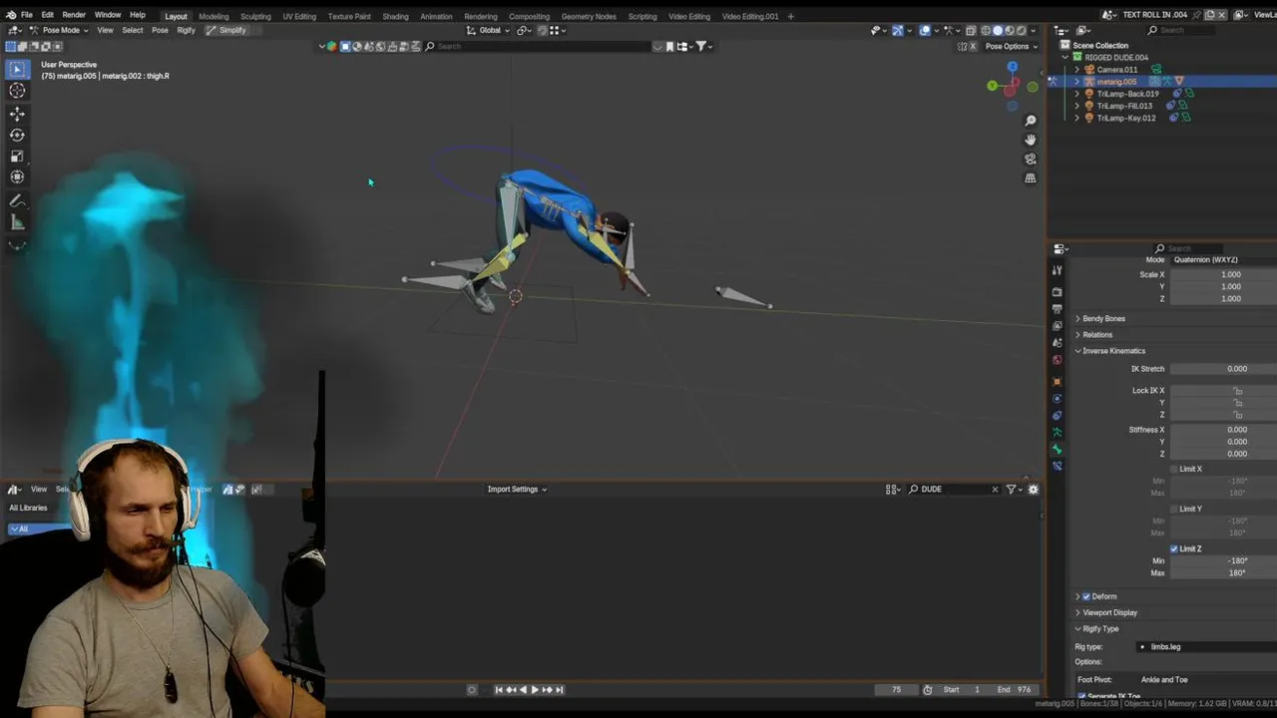The image size is (1277, 718).
Task: Expand Camera.011 in the outliner
Action: pos(1076,70)
